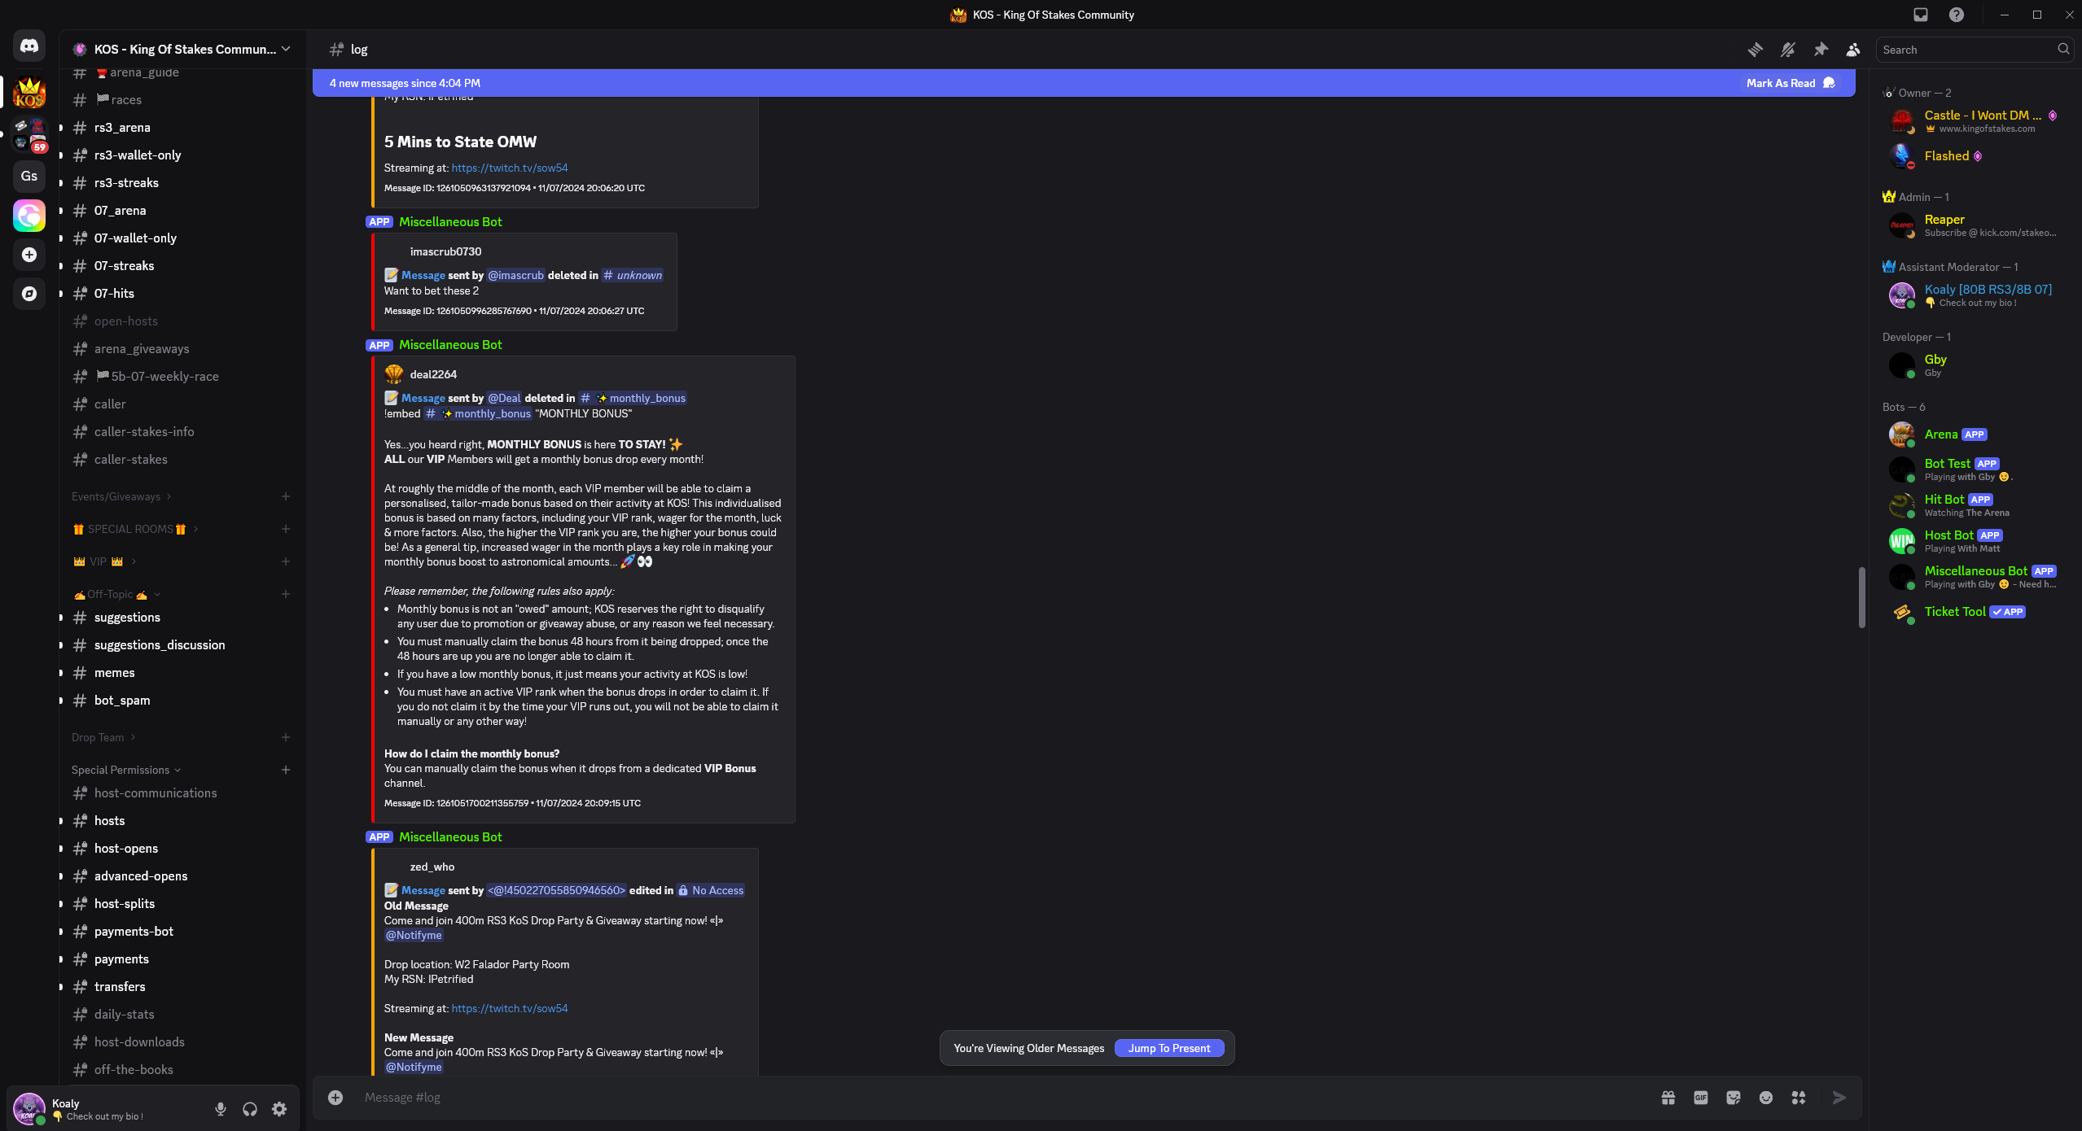Viewport: 2082px width, 1131px height.
Task: Click monthly_bonus channel link after 'deleted in'
Action: click(x=633, y=398)
